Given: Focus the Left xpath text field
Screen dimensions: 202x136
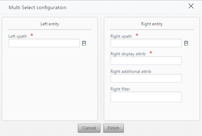Looking at the screenshot, I should coord(44,43).
